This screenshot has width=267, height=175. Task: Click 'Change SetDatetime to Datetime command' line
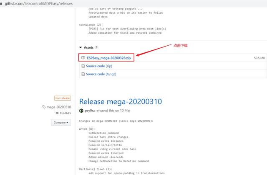(118, 161)
